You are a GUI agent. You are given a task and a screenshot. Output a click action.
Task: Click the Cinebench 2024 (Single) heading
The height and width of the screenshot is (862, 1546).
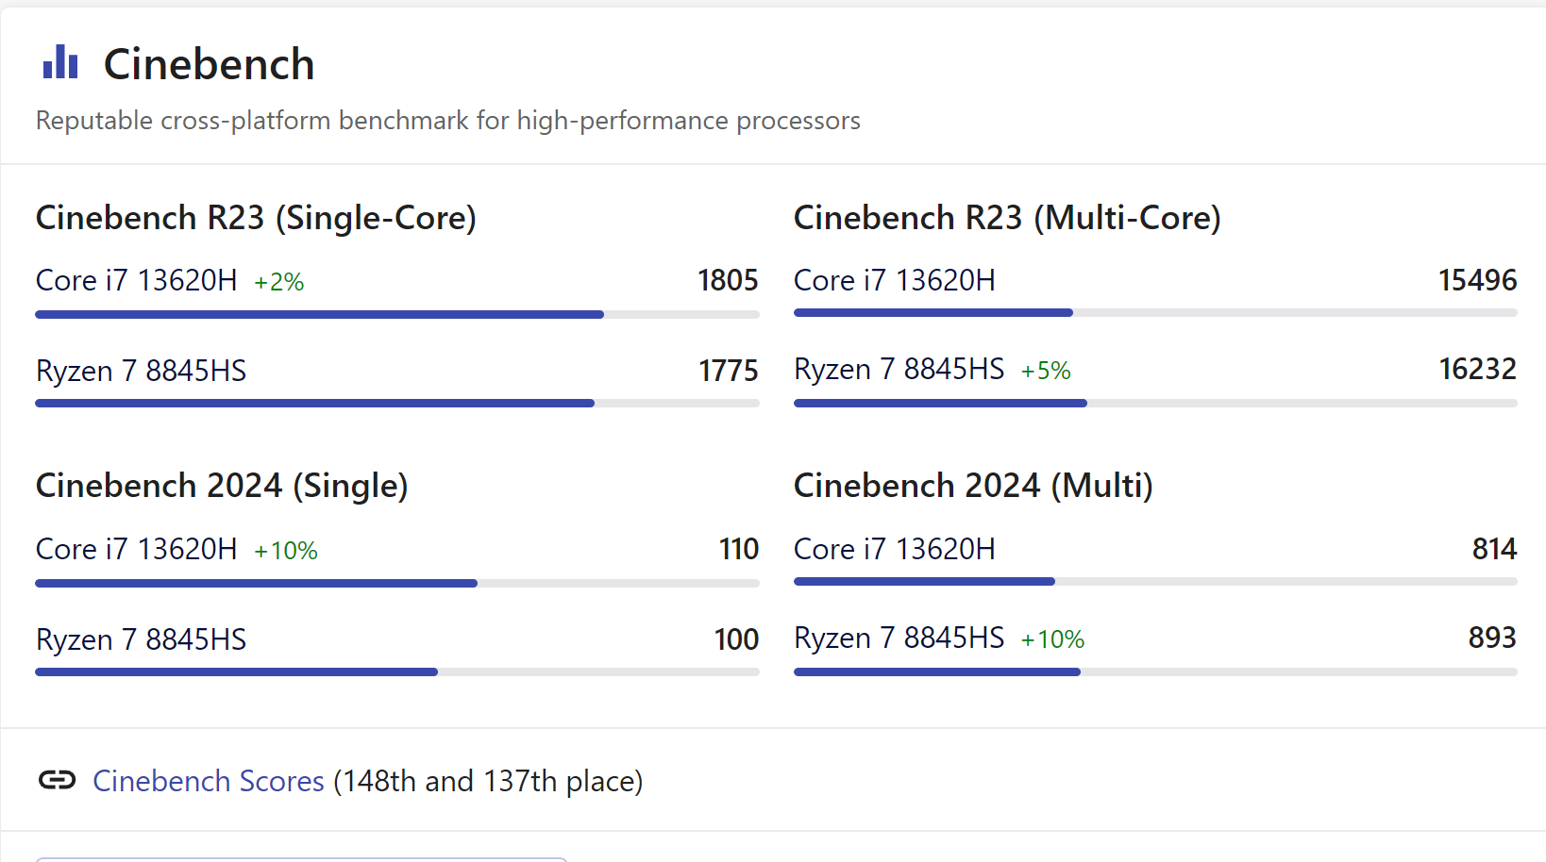[x=222, y=486]
